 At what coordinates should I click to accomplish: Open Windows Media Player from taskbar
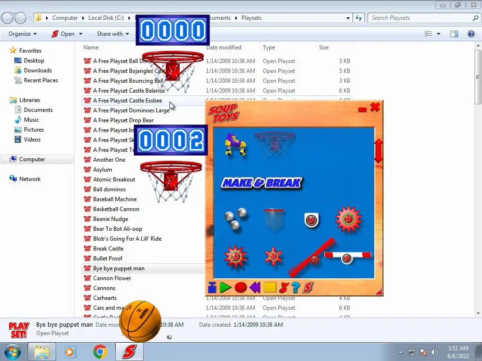tap(70, 352)
